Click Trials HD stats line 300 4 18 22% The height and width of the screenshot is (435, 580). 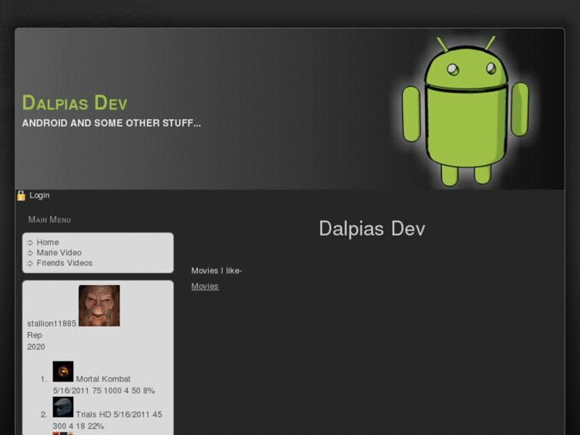[x=78, y=426]
